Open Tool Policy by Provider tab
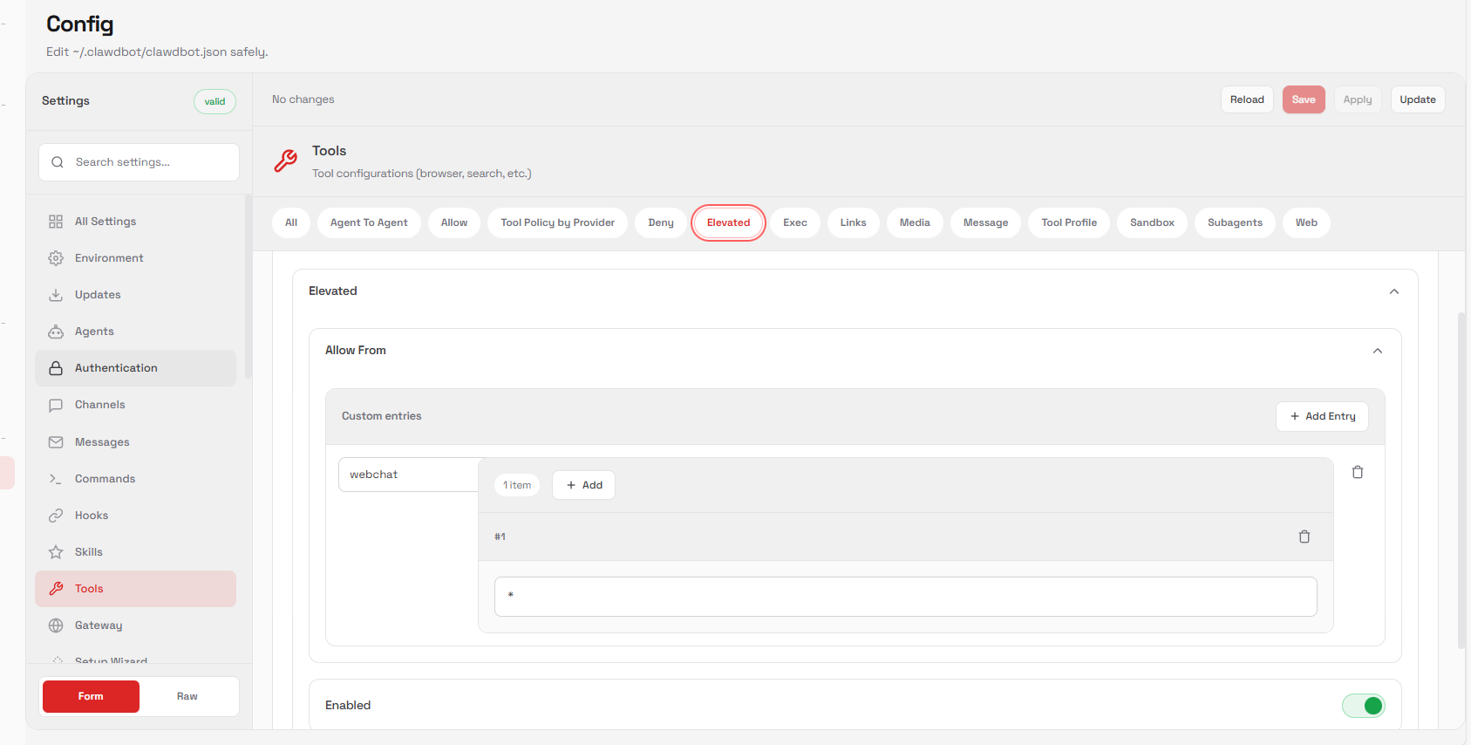Image resolution: width=1471 pixels, height=745 pixels. click(x=558, y=222)
